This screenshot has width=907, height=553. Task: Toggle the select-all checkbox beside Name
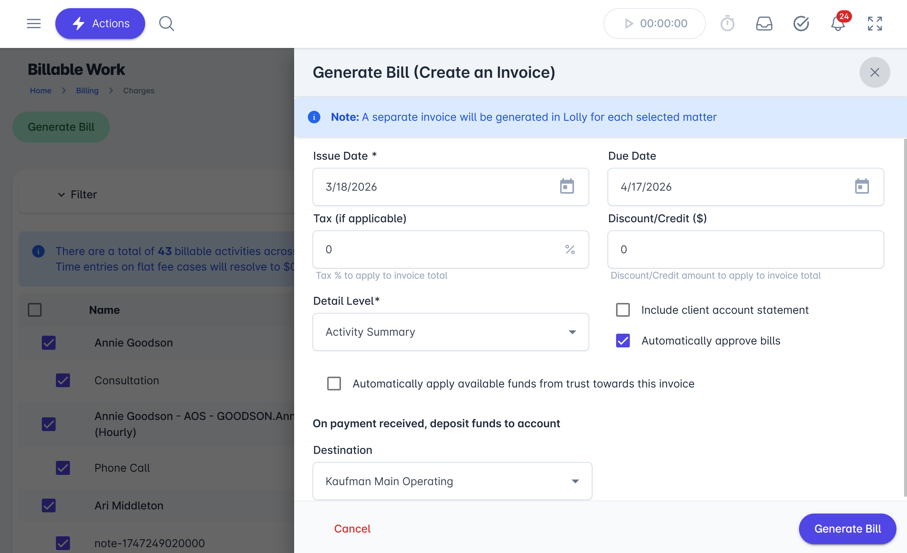pyautogui.click(x=35, y=310)
